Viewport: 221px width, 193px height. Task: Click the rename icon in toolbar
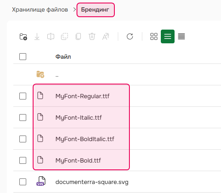tap(51, 36)
